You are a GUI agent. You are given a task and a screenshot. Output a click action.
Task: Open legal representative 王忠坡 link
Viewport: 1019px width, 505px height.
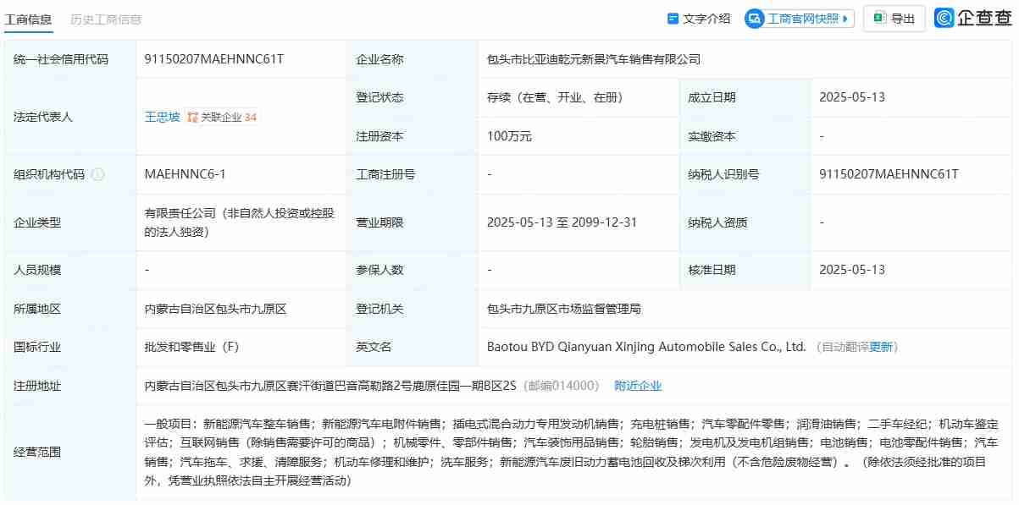(162, 118)
